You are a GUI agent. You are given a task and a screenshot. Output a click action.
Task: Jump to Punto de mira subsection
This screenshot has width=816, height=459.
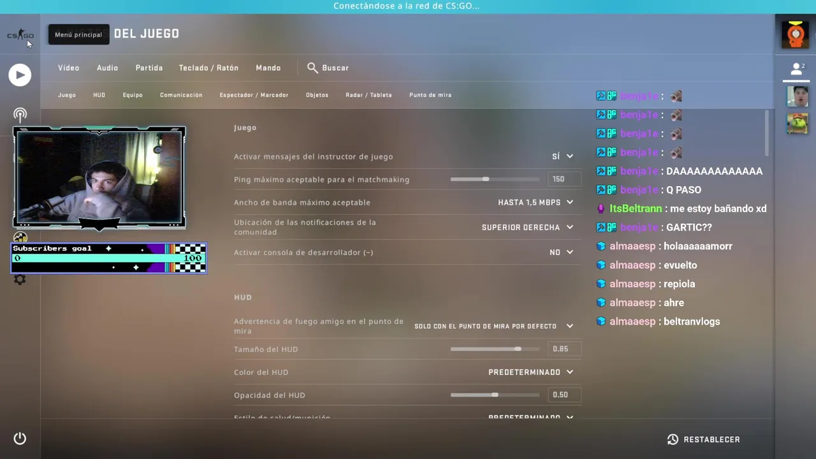point(430,95)
